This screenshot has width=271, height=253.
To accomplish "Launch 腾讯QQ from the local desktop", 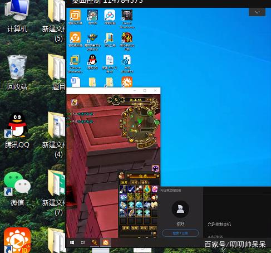I will click(x=17, y=130).
